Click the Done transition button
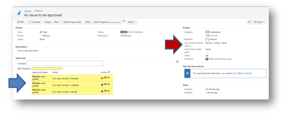 pyautogui.click(x=88, y=22)
